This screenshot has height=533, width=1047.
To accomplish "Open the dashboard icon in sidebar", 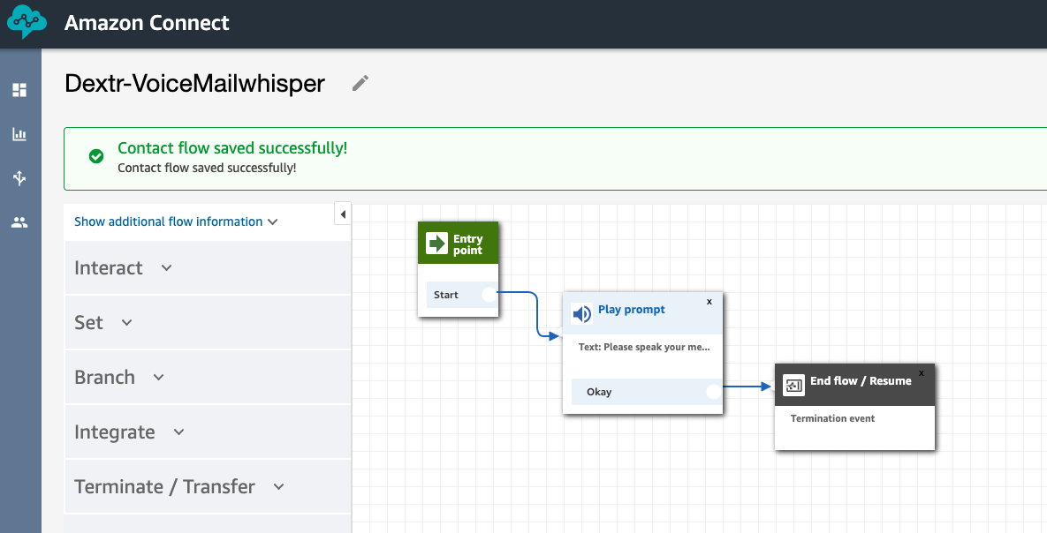I will pyautogui.click(x=19, y=90).
